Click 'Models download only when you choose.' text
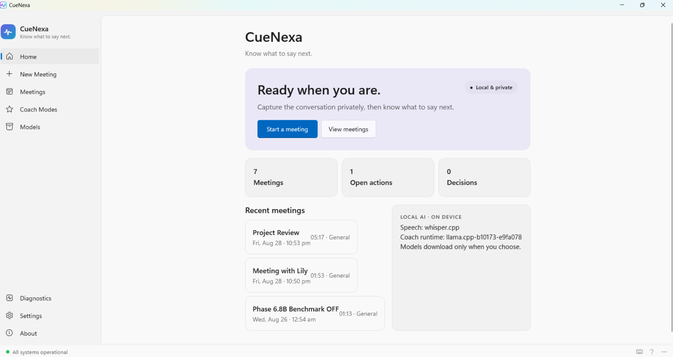This screenshot has width=673, height=357. [461, 247]
